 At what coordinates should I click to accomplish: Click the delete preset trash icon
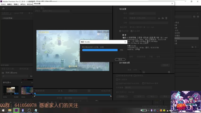click(x=166, y=18)
